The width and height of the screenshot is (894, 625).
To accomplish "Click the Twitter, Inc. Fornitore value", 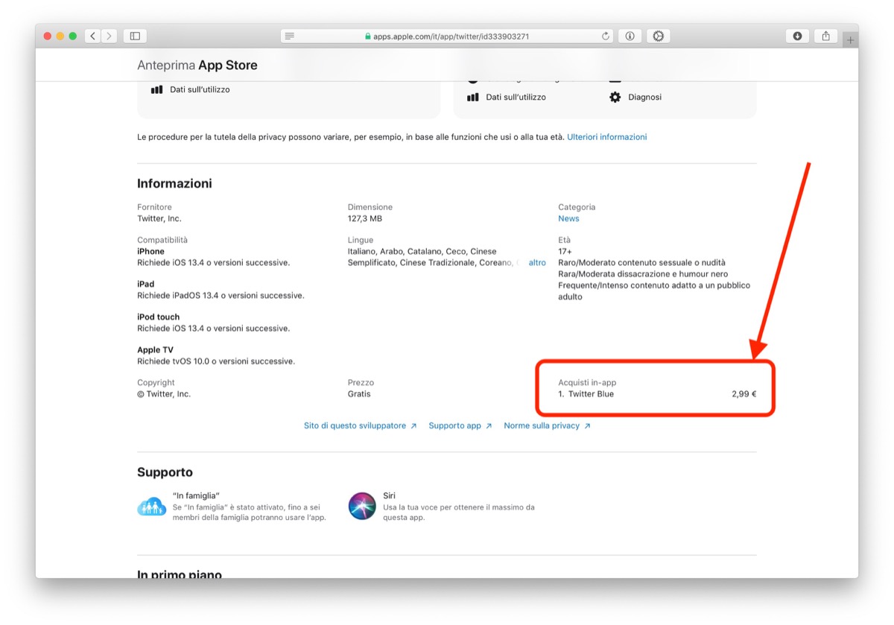I will click(159, 218).
